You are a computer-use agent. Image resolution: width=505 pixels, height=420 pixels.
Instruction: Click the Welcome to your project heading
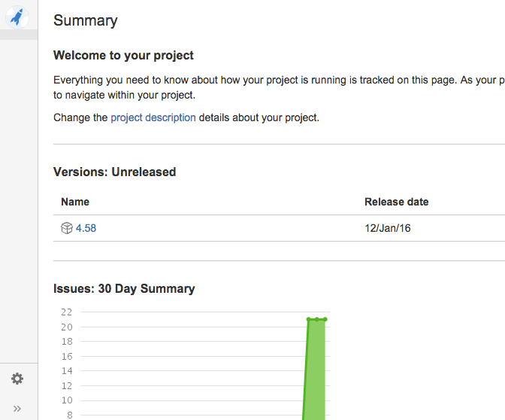pos(123,55)
